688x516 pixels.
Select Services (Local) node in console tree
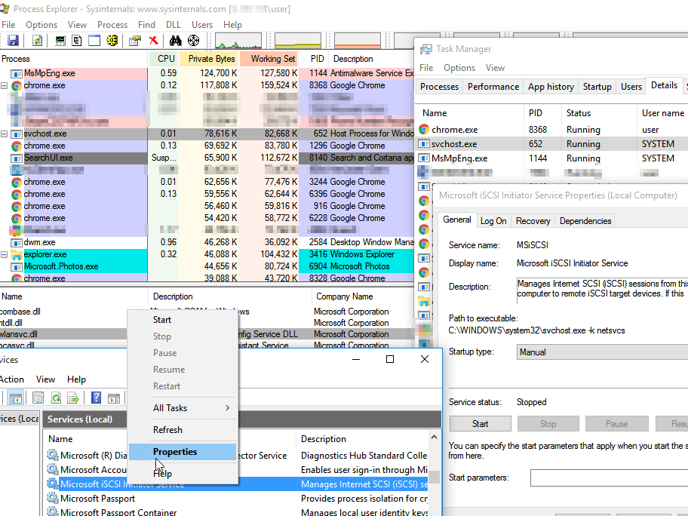tap(20, 419)
